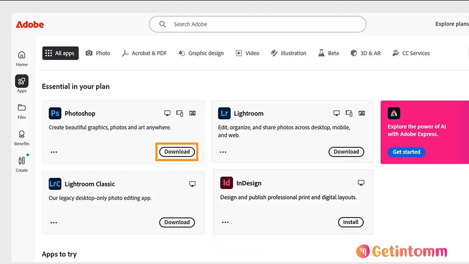The height and width of the screenshot is (264, 469).
Task: Download Photoshop
Action: coord(177,152)
